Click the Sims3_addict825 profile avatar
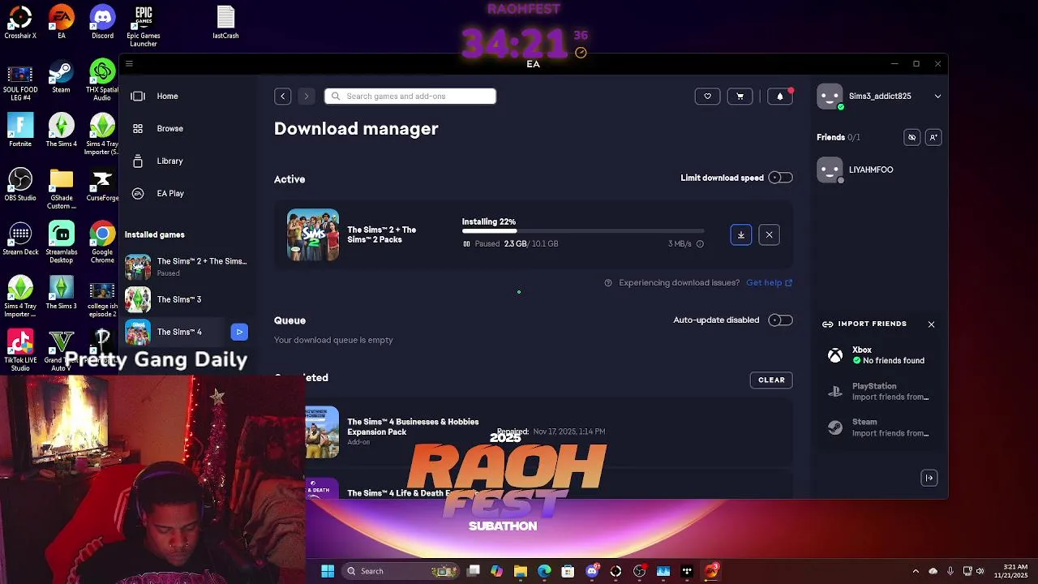 830,97
